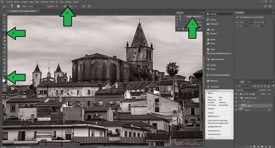This screenshot has height=148, width=275.
Task: Click the white foreground color swatch
Action: click(x=4, y=81)
